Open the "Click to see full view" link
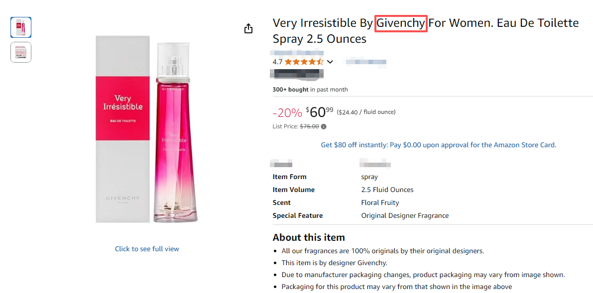 click(147, 249)
